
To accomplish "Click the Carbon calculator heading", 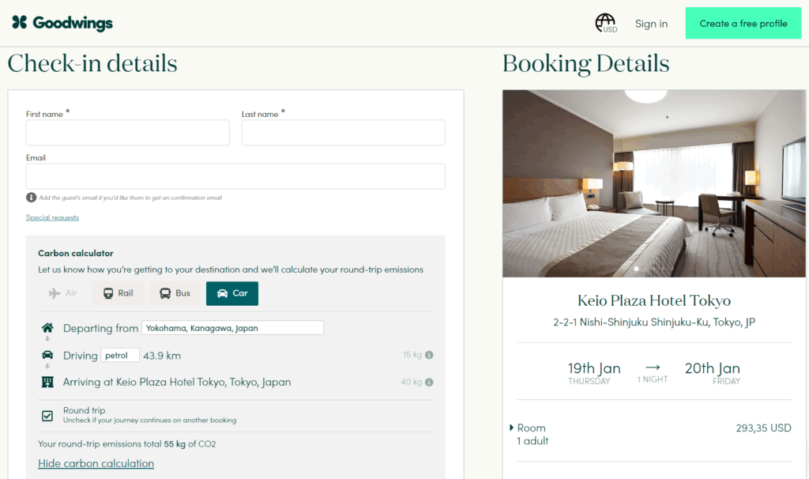I will [76, 254].
